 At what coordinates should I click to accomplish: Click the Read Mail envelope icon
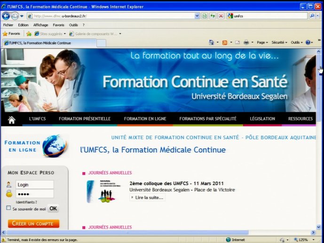pyautogui.click(x=237, y=42)
